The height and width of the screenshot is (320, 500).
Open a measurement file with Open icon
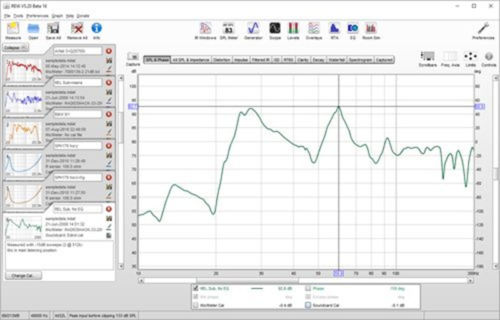[x=33, y=31]
